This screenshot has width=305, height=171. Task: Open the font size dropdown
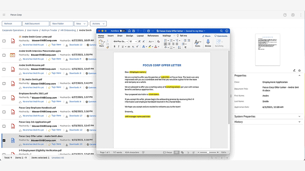[136, 41]
